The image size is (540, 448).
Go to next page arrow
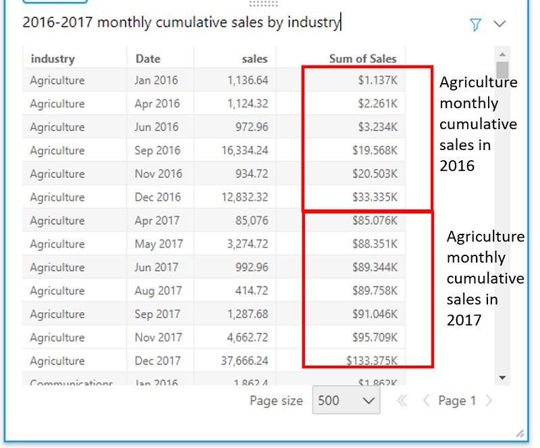pyautogui.click(x=488, y=401)
